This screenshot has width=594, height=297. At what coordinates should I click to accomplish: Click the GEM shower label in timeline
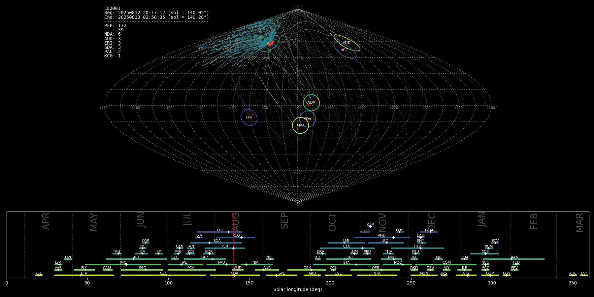pyautogui.click(x=429, y=230)
